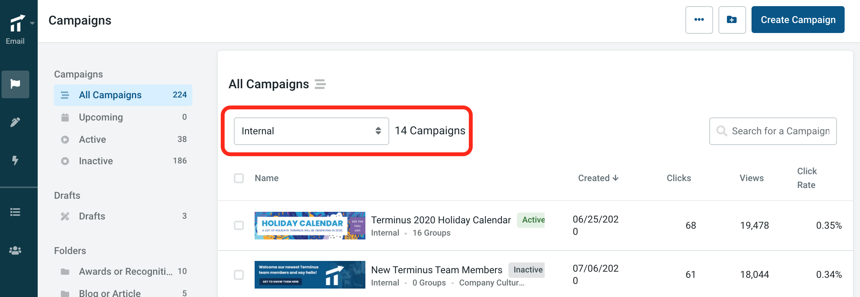This screenshot has height=297, width=860.
Task: Sort by the Created column arrow
Action: (x=615, y=178)
